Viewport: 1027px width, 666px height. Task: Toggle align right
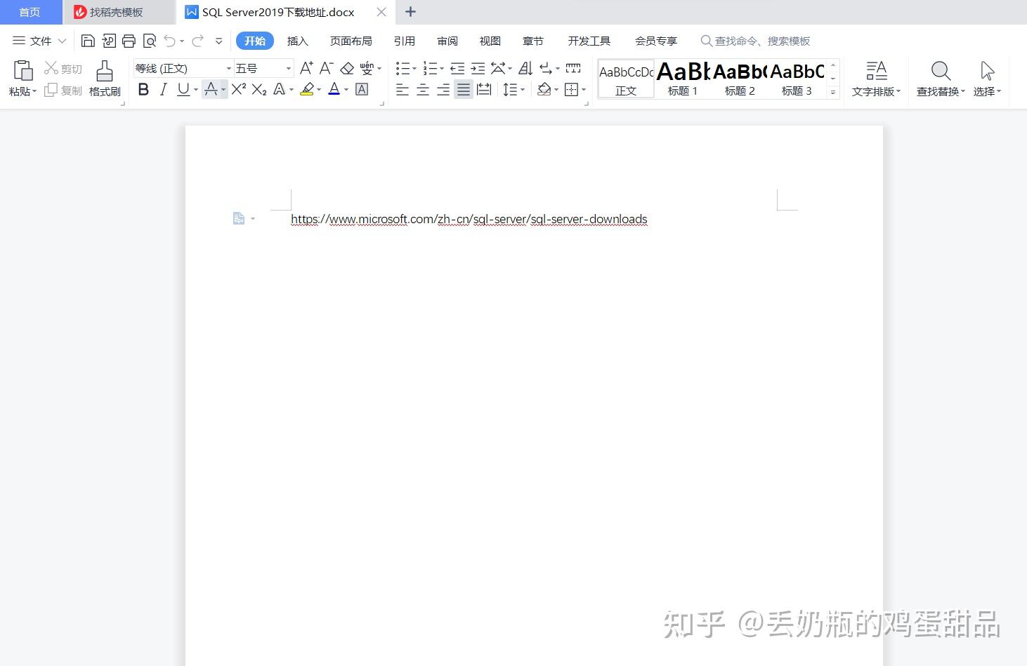click(x=443, y=89)
